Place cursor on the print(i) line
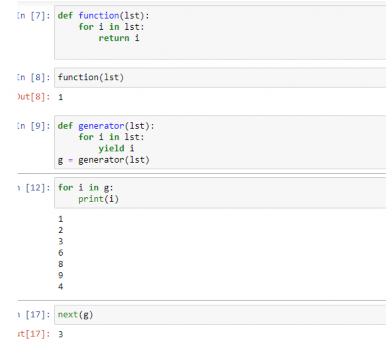 98,199
